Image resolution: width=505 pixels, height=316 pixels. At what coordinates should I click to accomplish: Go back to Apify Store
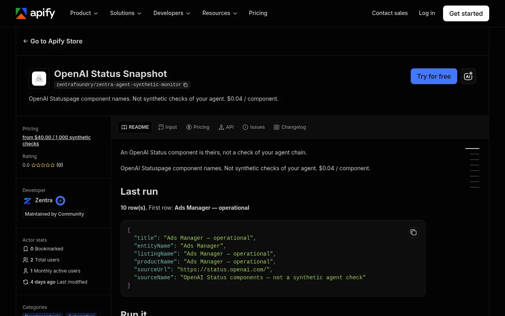coord(52,41)
